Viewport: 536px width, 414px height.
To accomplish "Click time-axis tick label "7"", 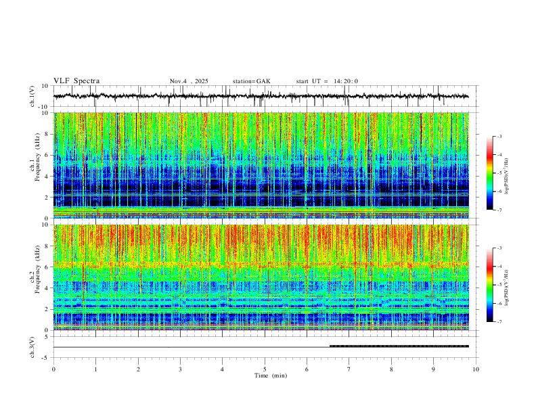I will (349, 369).
